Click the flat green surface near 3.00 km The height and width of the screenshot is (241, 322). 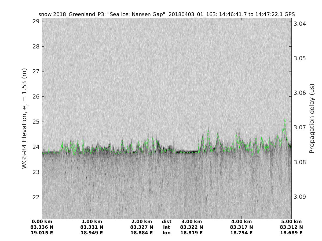tap(189, 152)
